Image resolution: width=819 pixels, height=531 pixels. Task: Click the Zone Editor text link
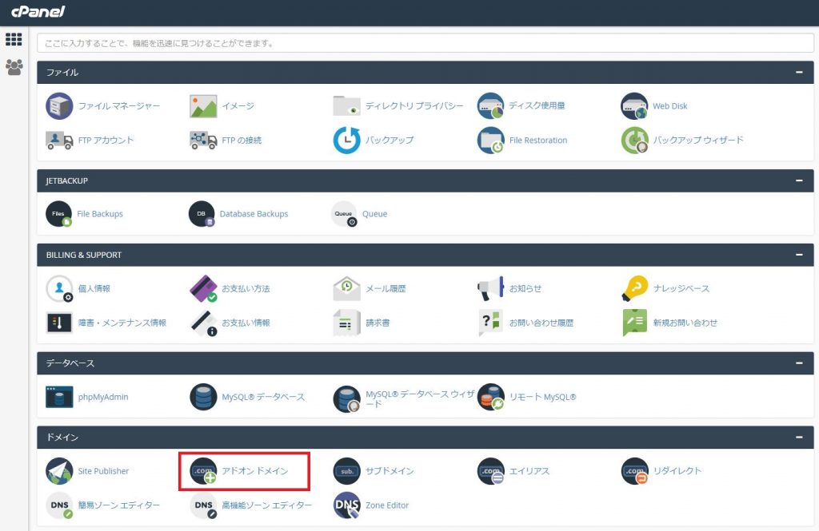click(387, 505)
